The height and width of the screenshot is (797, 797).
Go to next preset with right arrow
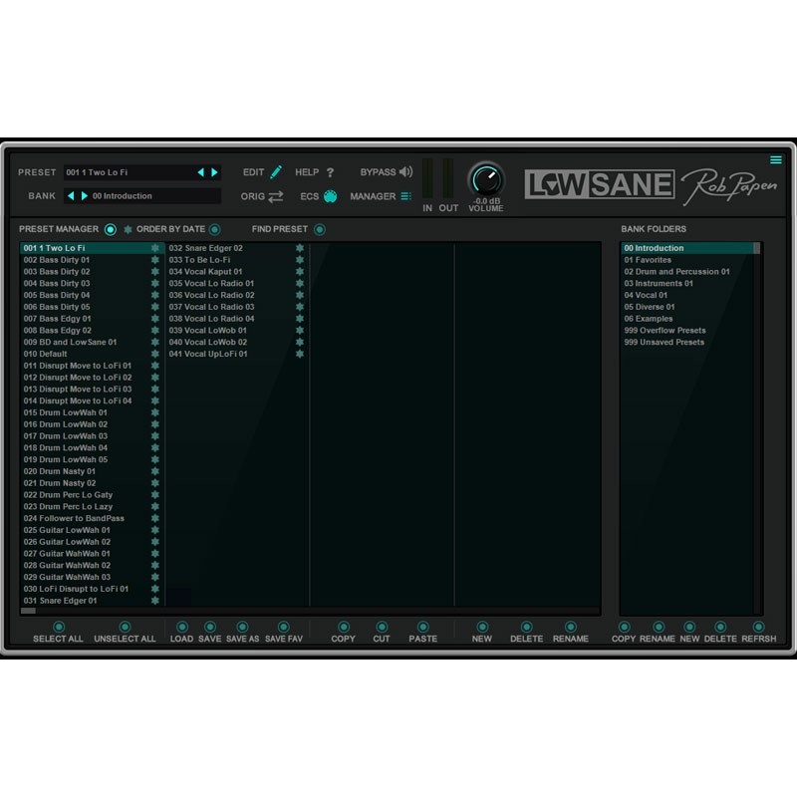[x=214, y=172]
